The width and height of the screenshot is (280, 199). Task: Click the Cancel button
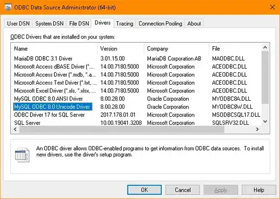point(183,190)
